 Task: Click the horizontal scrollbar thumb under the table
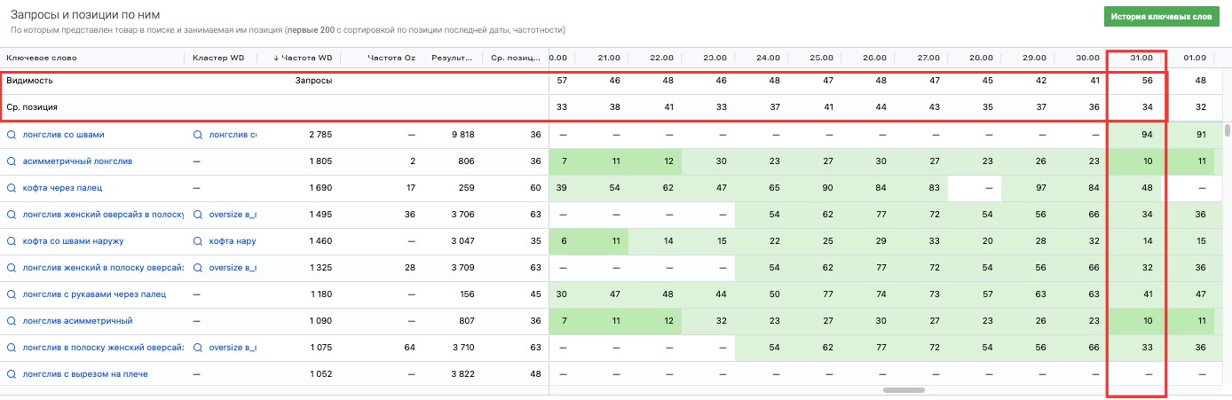click(x=904, y=389)
